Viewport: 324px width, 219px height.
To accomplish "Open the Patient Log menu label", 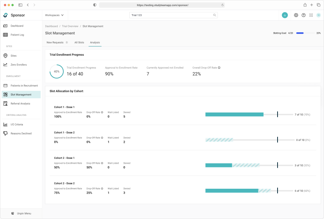I will click(x=17, y=35).
